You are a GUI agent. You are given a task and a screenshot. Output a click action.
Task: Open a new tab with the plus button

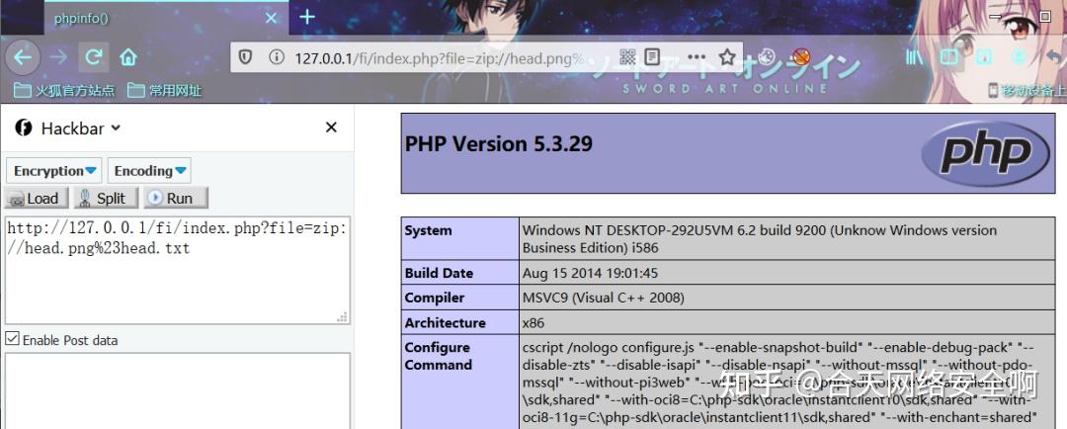307,17
